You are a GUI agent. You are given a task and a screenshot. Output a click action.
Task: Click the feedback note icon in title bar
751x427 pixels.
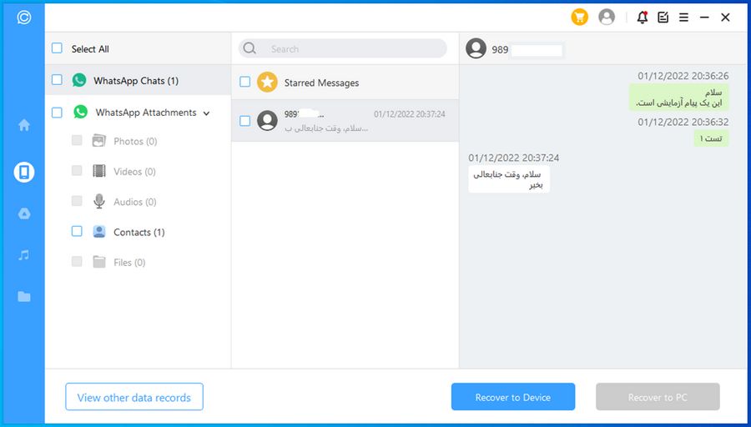pyautogui.click(x=663, y=17)
